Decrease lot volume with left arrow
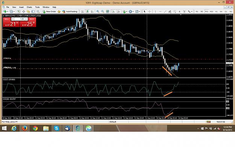The height and width of the screenshot is (147, 235). (x=13, y=19)
